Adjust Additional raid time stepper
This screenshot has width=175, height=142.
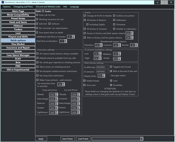tap(73, 37)
